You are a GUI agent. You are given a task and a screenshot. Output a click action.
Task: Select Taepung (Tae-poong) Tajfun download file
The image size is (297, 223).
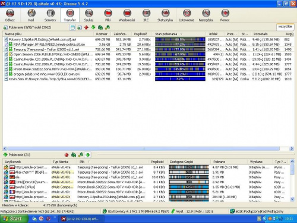coord(148,49)
